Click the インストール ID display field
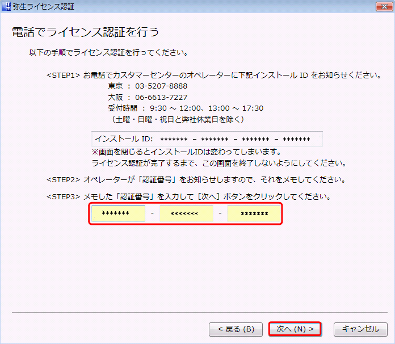Screen dimensions: 395x344 click(x=207, y=139)
